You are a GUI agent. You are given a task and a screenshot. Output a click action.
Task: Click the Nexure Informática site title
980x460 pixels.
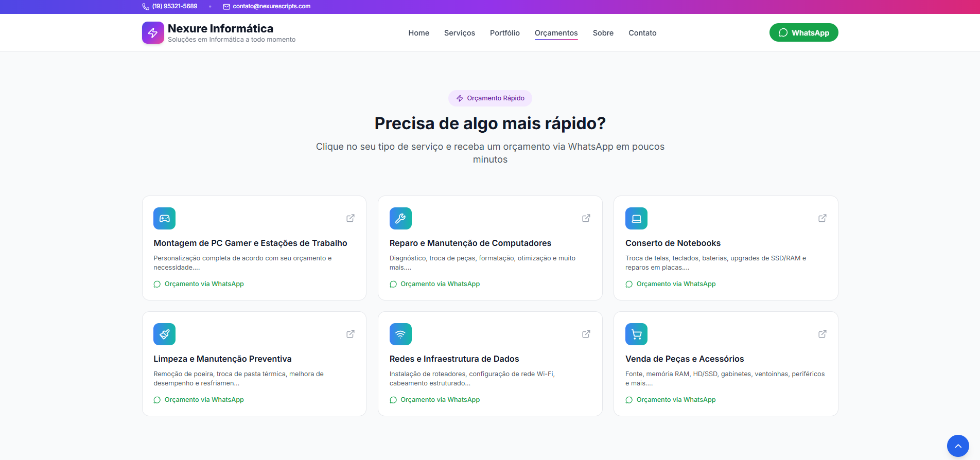click(x=220, y=28)
